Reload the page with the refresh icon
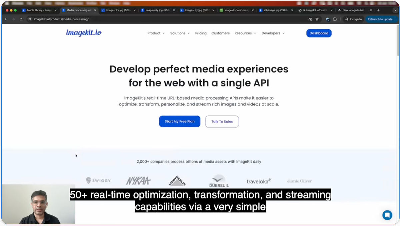The width and height of the screenshot is (400, 226). 21,19
